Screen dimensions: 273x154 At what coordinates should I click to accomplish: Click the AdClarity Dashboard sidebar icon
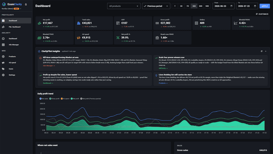pyautogui.click(x=3, y=39)
